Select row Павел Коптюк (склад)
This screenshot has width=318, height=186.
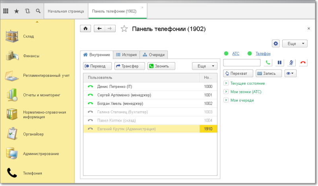click(150, 120)
